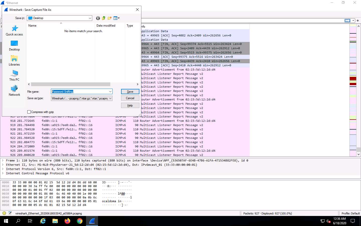This screenshot has height=226, width=361.
Task: Go up one folder level
Action: click(x=104, y=18)
